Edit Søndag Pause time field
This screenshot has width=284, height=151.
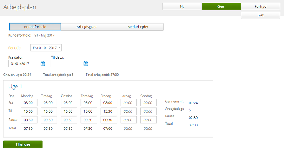[148, 120]
